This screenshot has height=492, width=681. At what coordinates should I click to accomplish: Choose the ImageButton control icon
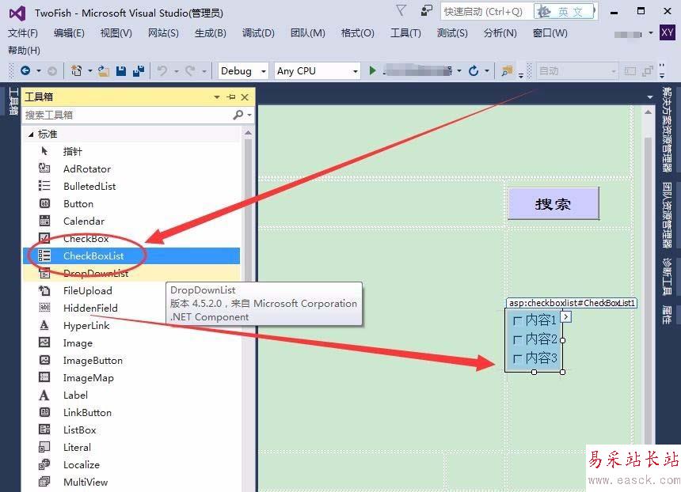click(44, 360)
